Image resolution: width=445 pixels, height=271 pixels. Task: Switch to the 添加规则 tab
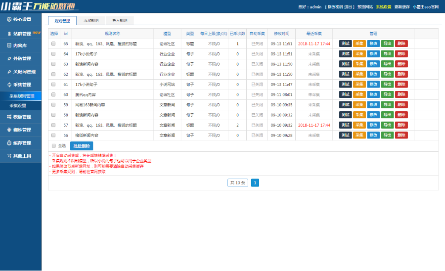pos(91,21)
